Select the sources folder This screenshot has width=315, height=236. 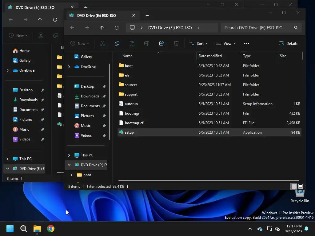(209, 85)
